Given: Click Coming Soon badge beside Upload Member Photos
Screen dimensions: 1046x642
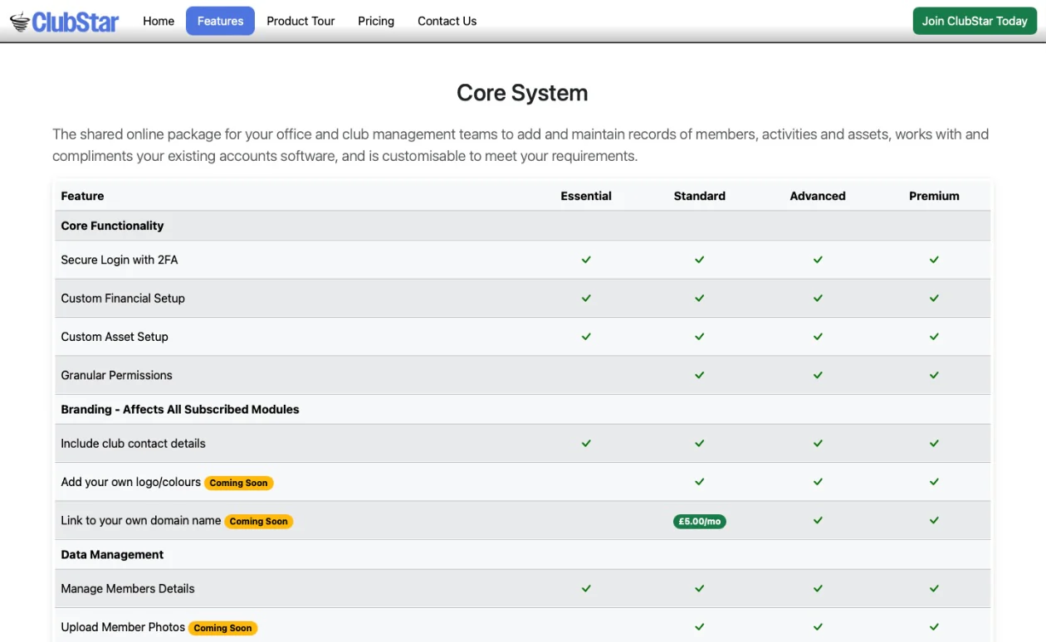Looking at the screenshot, I should pyautogui.click(x=223, y=628).
